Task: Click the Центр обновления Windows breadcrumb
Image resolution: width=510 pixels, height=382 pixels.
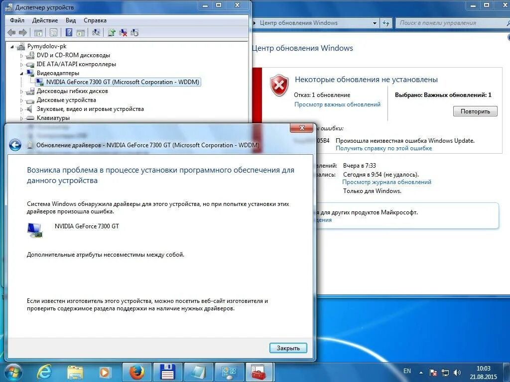Action: (x=299, y=23)
